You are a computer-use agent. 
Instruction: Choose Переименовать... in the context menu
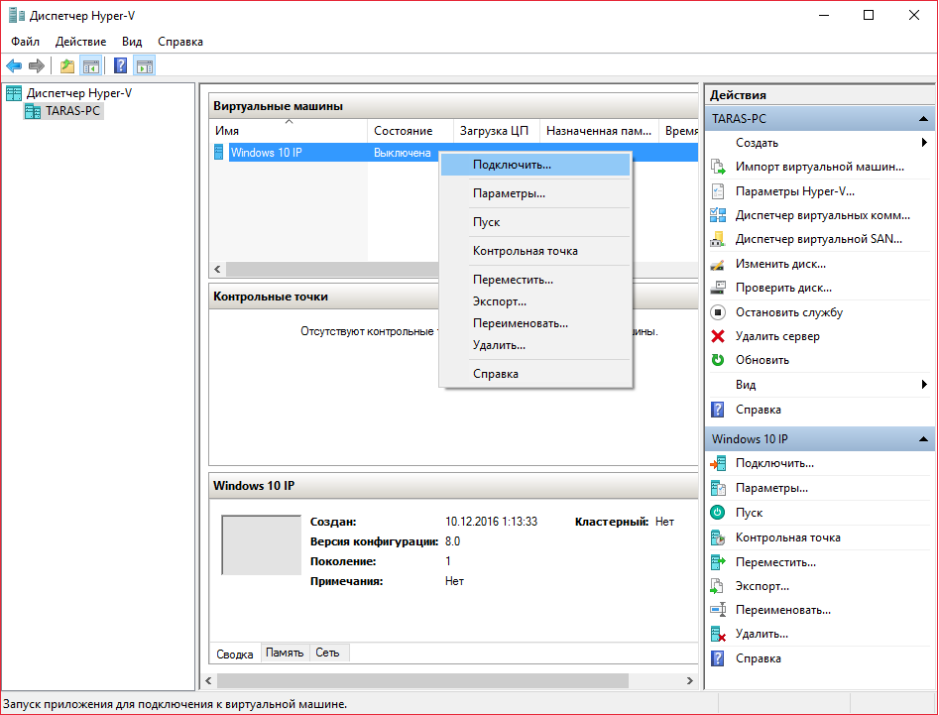(x=535, y=323)
